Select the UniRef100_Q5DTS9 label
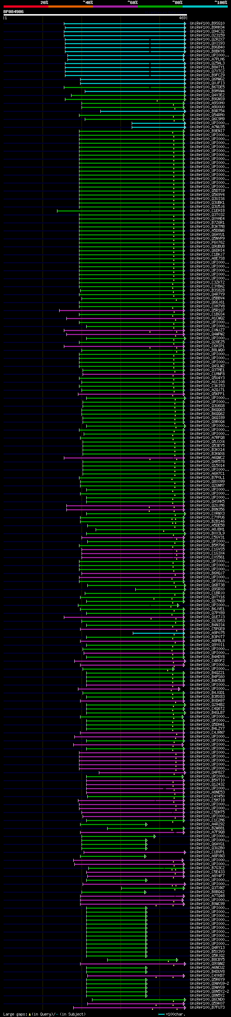231x1017 pixels. pos(207,191)
